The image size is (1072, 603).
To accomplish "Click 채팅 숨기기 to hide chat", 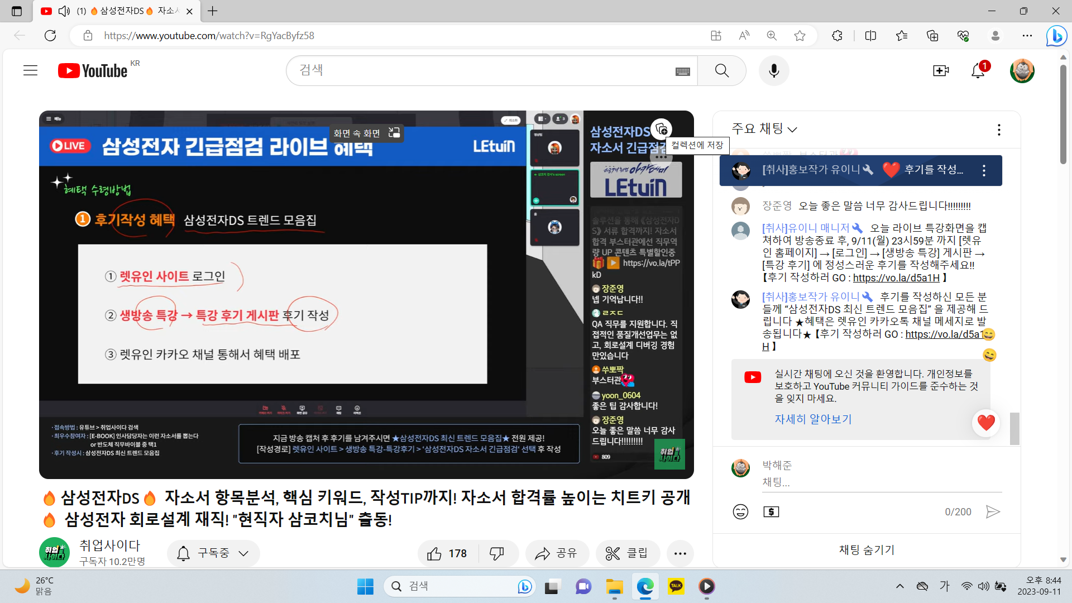I will tap(867, 550).
